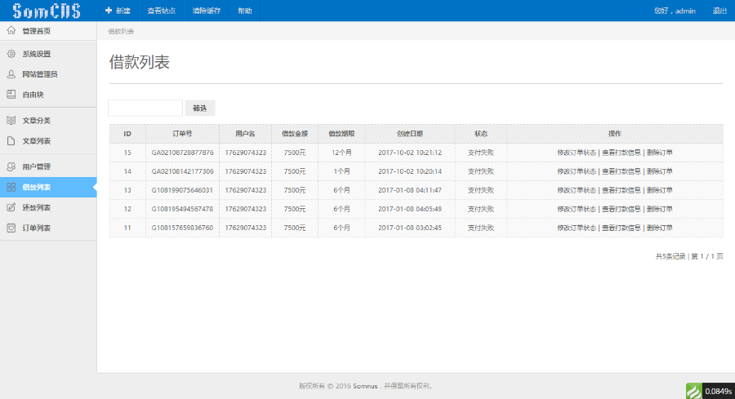Click the 订单列表 sidebar icon
The height and width of the screenshot is (399, 735).
point(11,228)
